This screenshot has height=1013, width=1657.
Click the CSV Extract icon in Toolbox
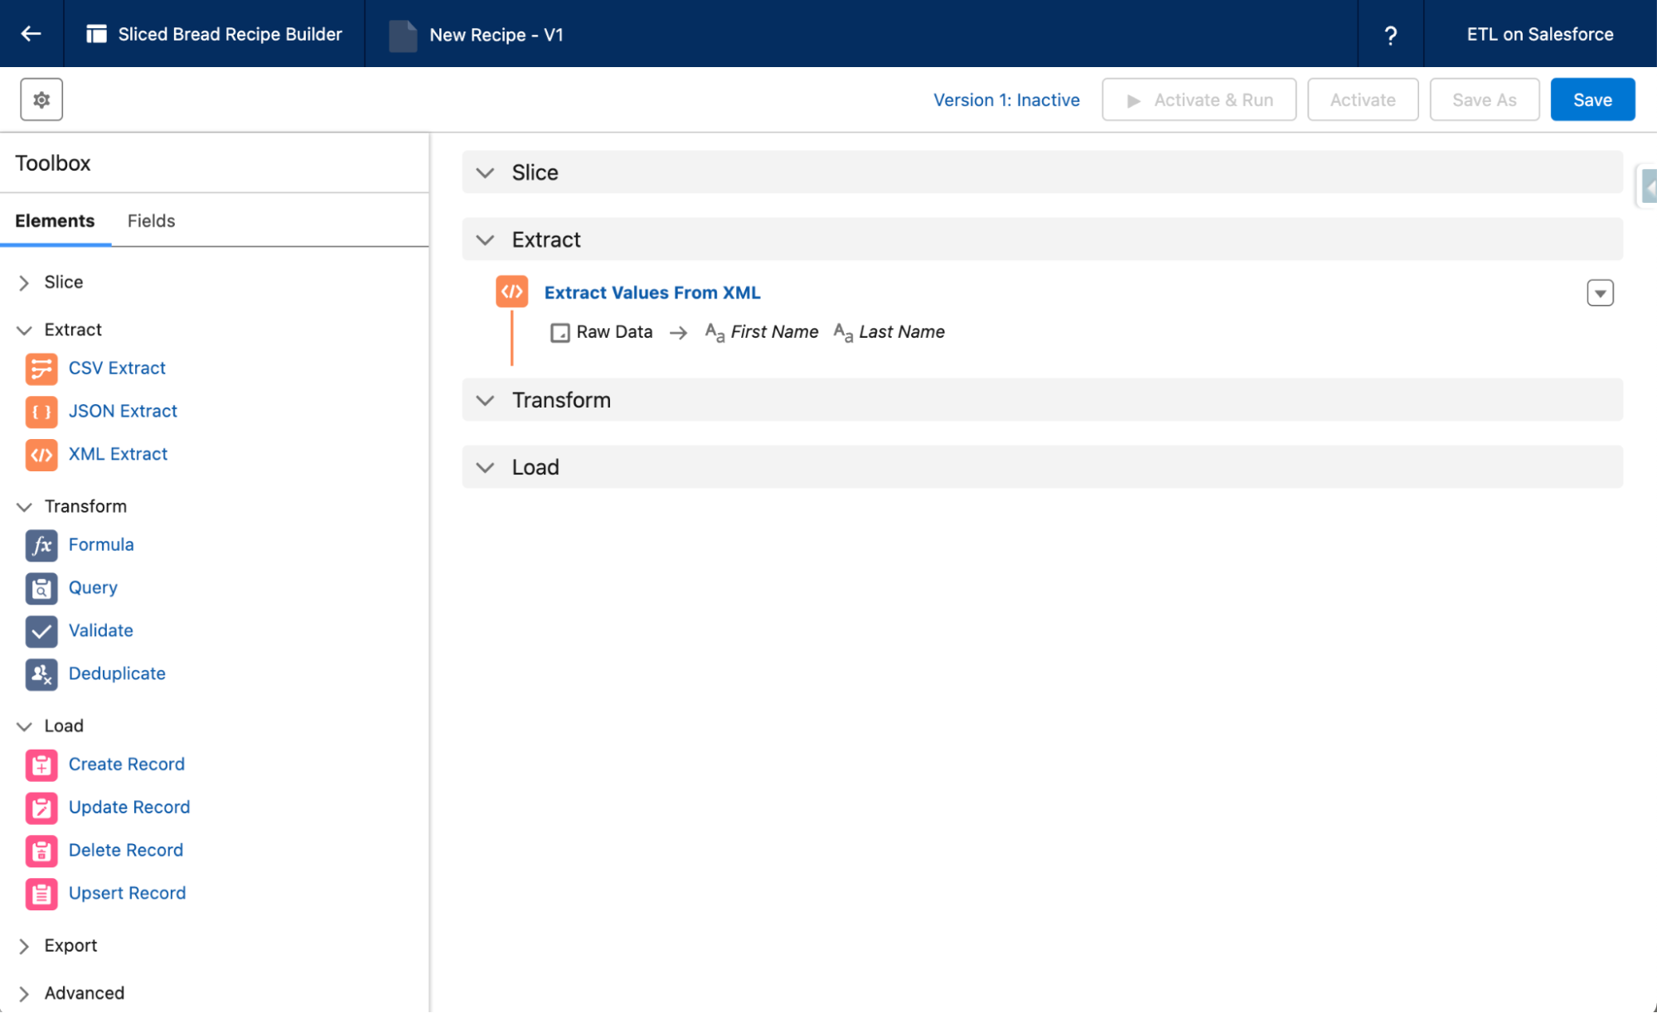[41, 369]
